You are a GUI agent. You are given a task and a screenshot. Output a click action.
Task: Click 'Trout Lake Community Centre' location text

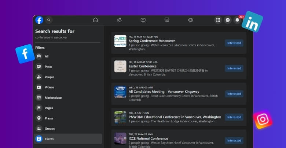coord(170,96)
